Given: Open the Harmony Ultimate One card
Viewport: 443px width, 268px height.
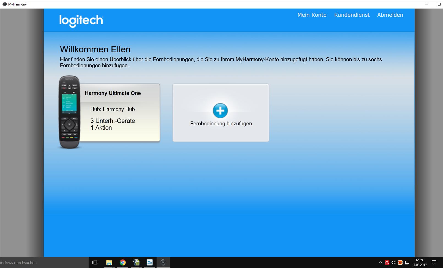Looking at the screenshot, I should [x=119, y=113].
